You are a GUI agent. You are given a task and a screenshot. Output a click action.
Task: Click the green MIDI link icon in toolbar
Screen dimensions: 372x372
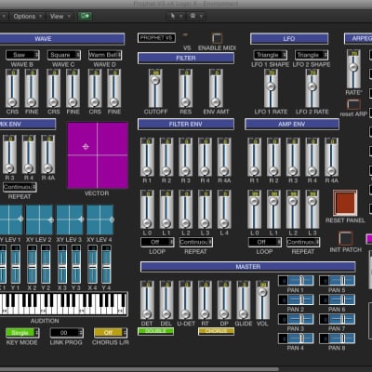coord(85,16)
